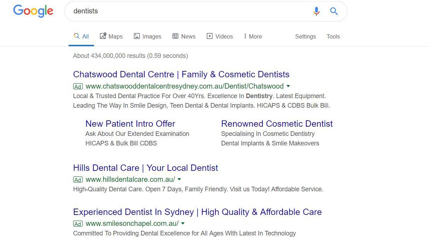Click into the search box containing dentists
Viewport: 430px width, 240px height.
coord(187,11)
